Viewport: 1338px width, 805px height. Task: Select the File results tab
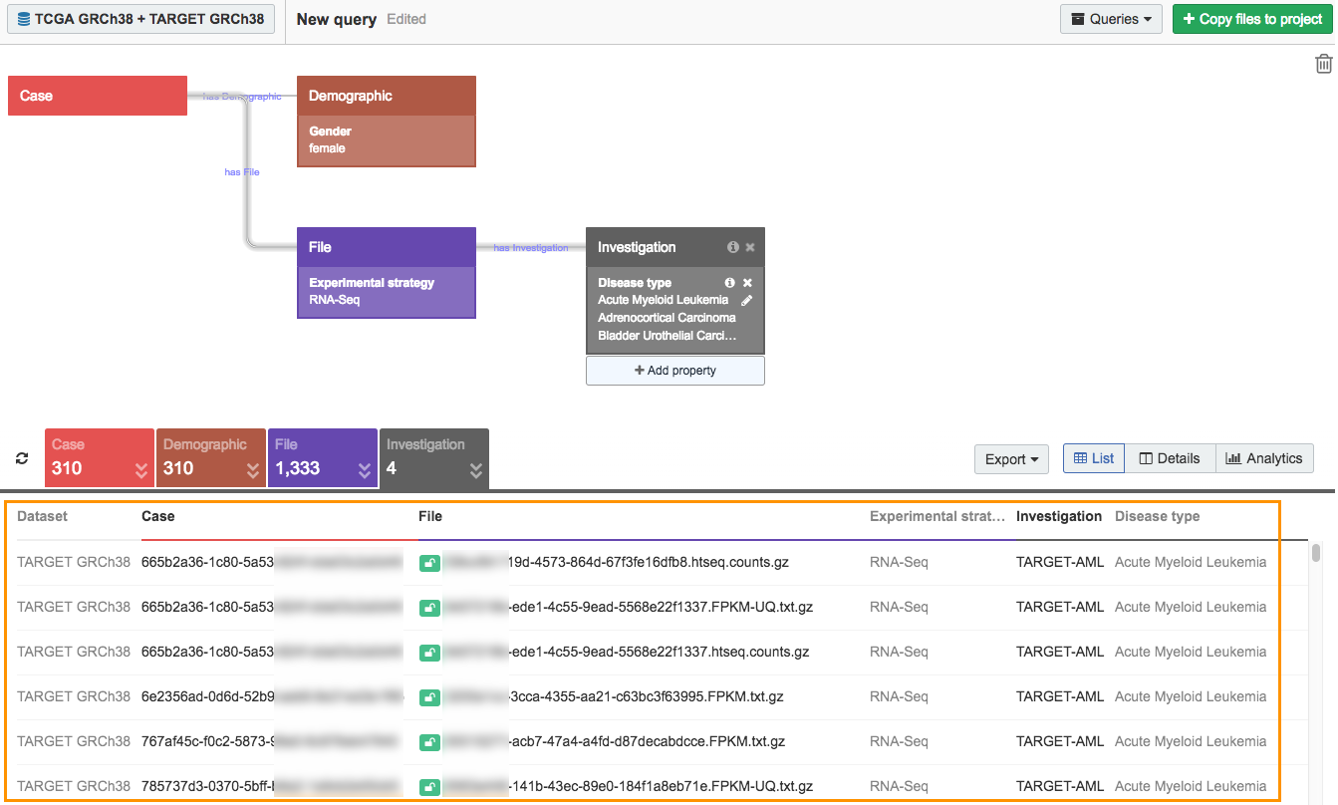point(323,458)
